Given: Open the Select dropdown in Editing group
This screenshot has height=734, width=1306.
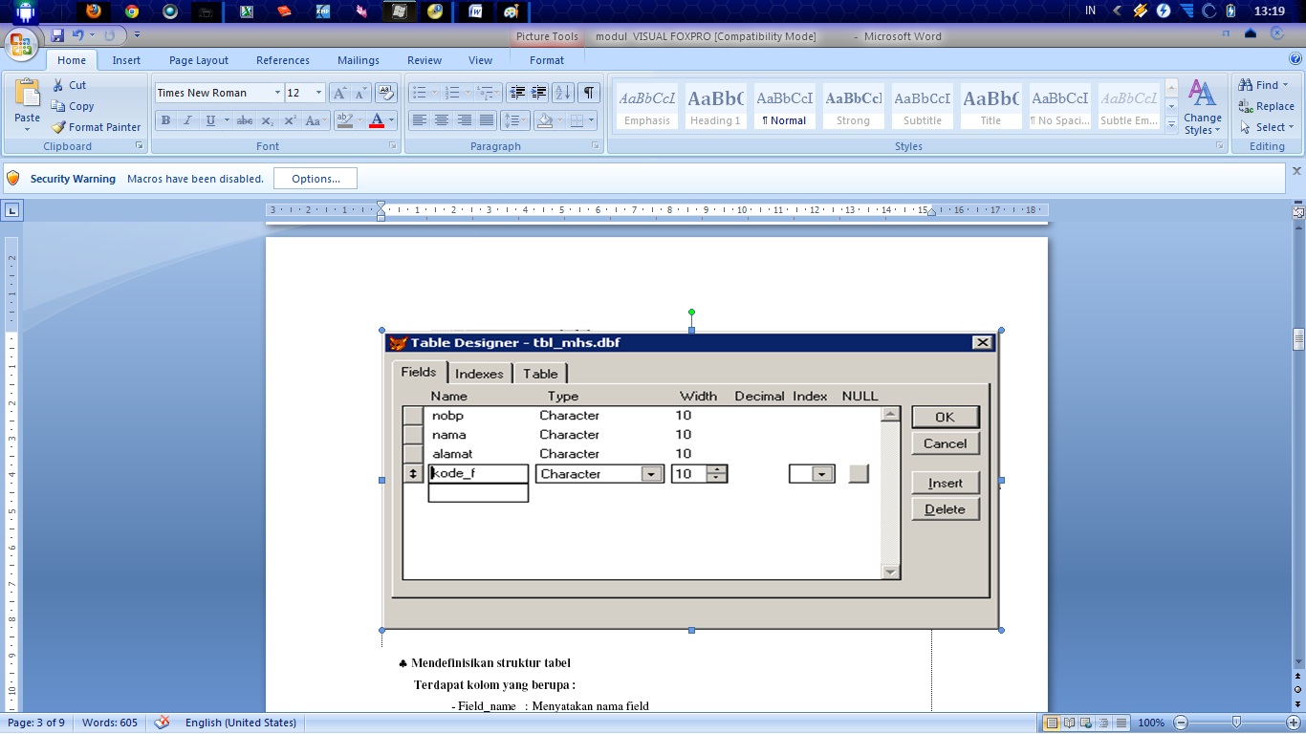Looking at the screenshot, I should (1269, 127).
